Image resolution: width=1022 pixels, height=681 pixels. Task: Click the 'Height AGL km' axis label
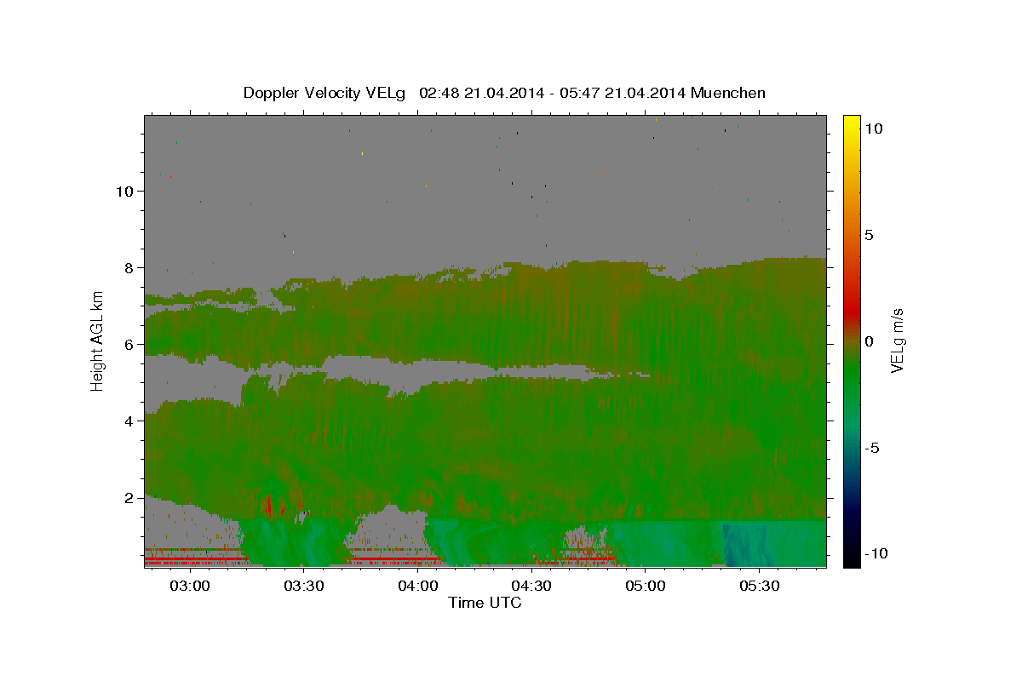click(97, 340)
